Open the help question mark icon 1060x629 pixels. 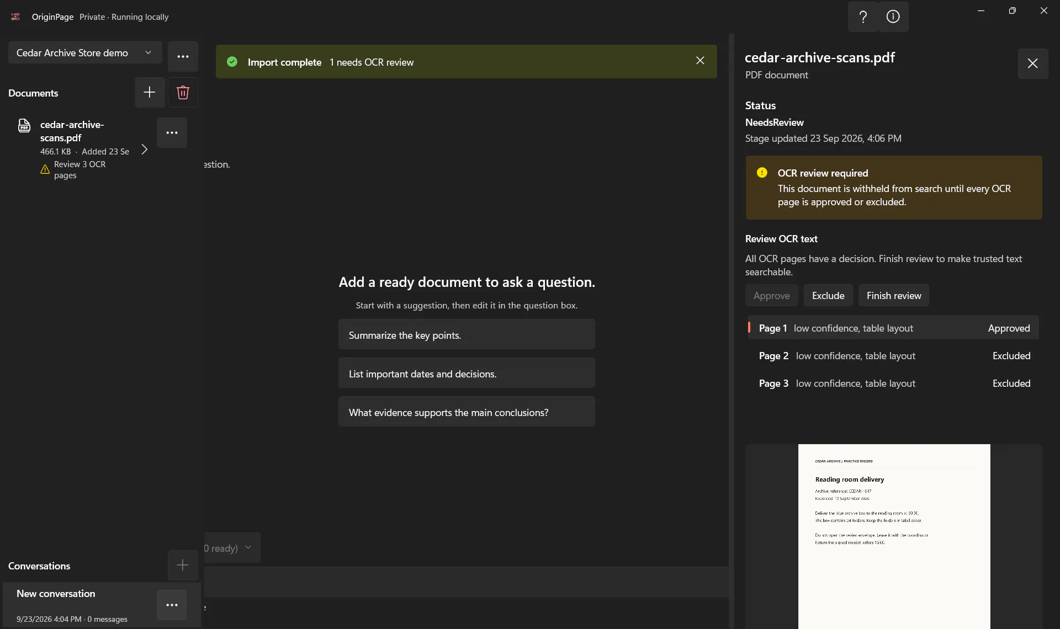[863, 17]
